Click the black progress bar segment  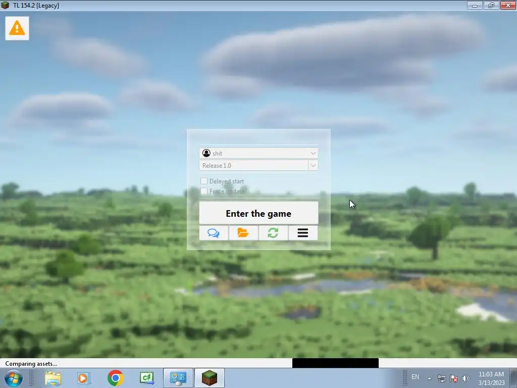tap(335, 363)
